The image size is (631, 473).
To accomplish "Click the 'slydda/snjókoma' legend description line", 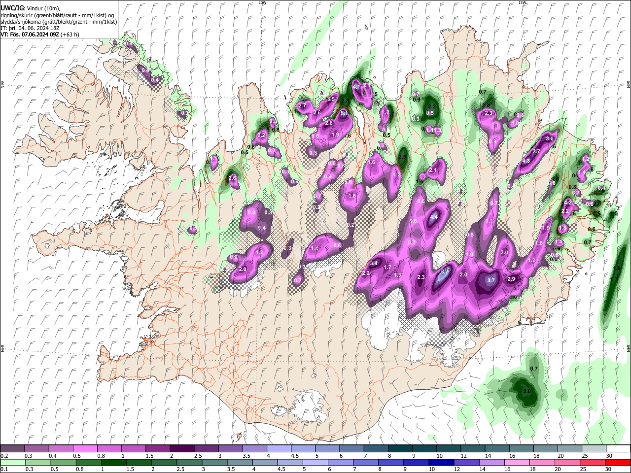I will pos(59,22).
